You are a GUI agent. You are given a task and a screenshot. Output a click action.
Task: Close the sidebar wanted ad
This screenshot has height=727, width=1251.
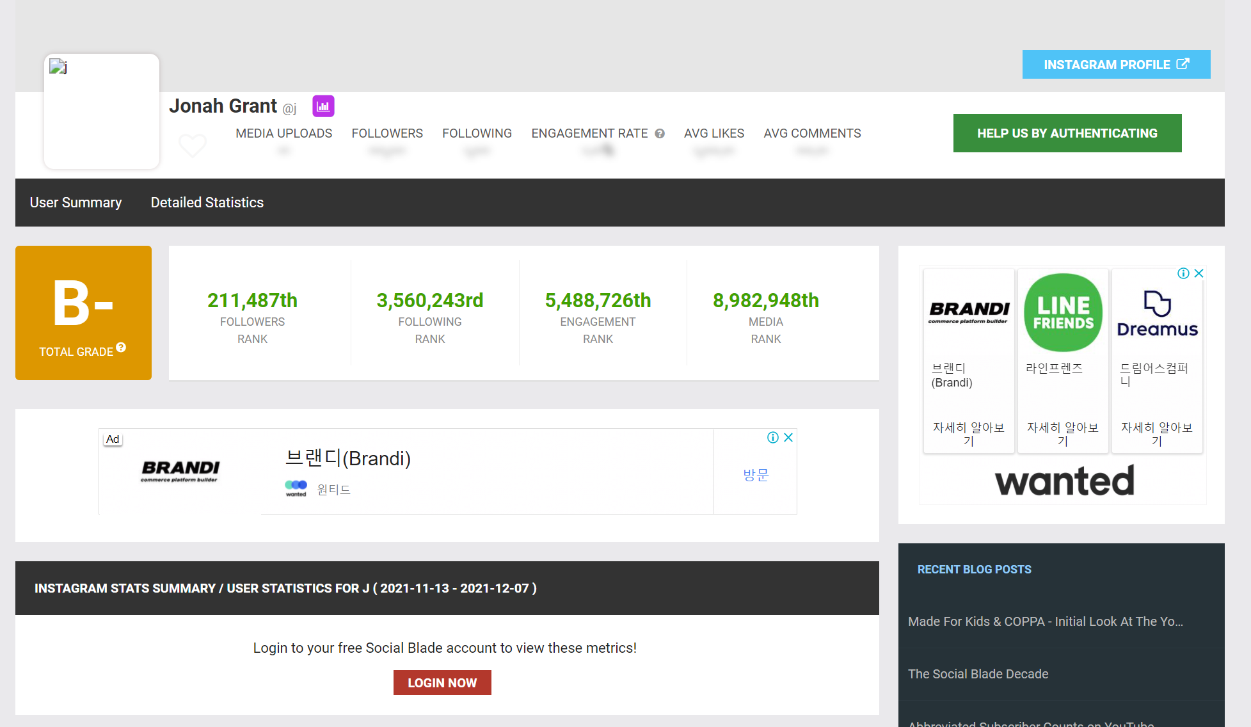point(1199,273)
